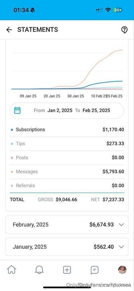Image resolution: width=134 pixels, height=291 pixels.
Task: Tap the Wi-Fi icon in status bar
Action: click(108, 10)
